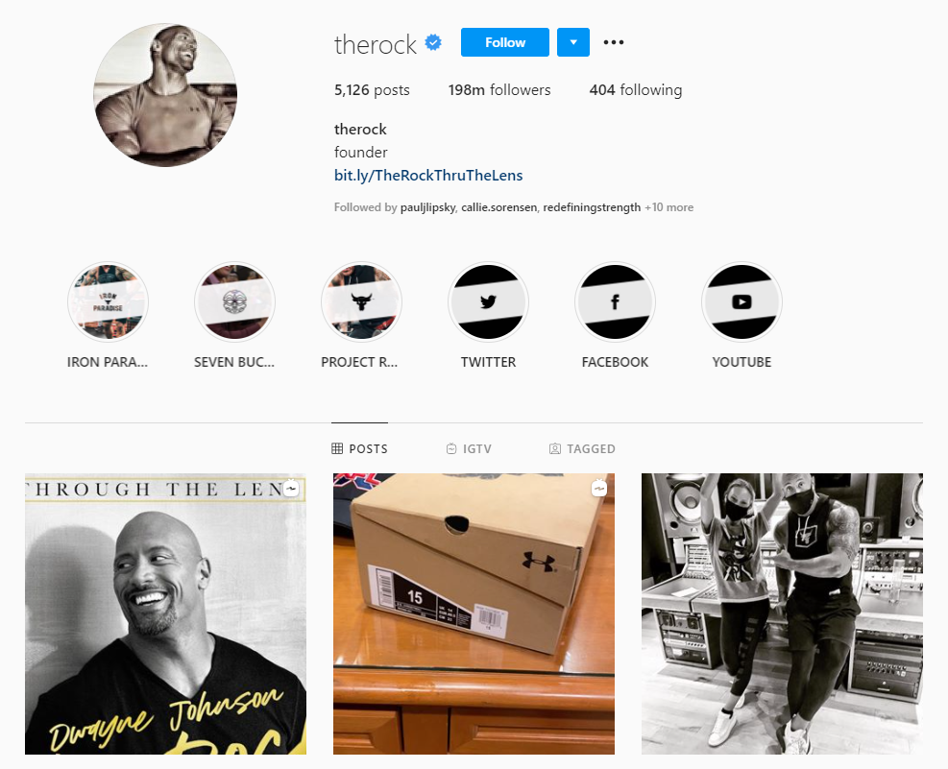This screenshot has height=769, width=948.
Task: Open the YouTube highlight circle
Action: click(x=741, y=301)
